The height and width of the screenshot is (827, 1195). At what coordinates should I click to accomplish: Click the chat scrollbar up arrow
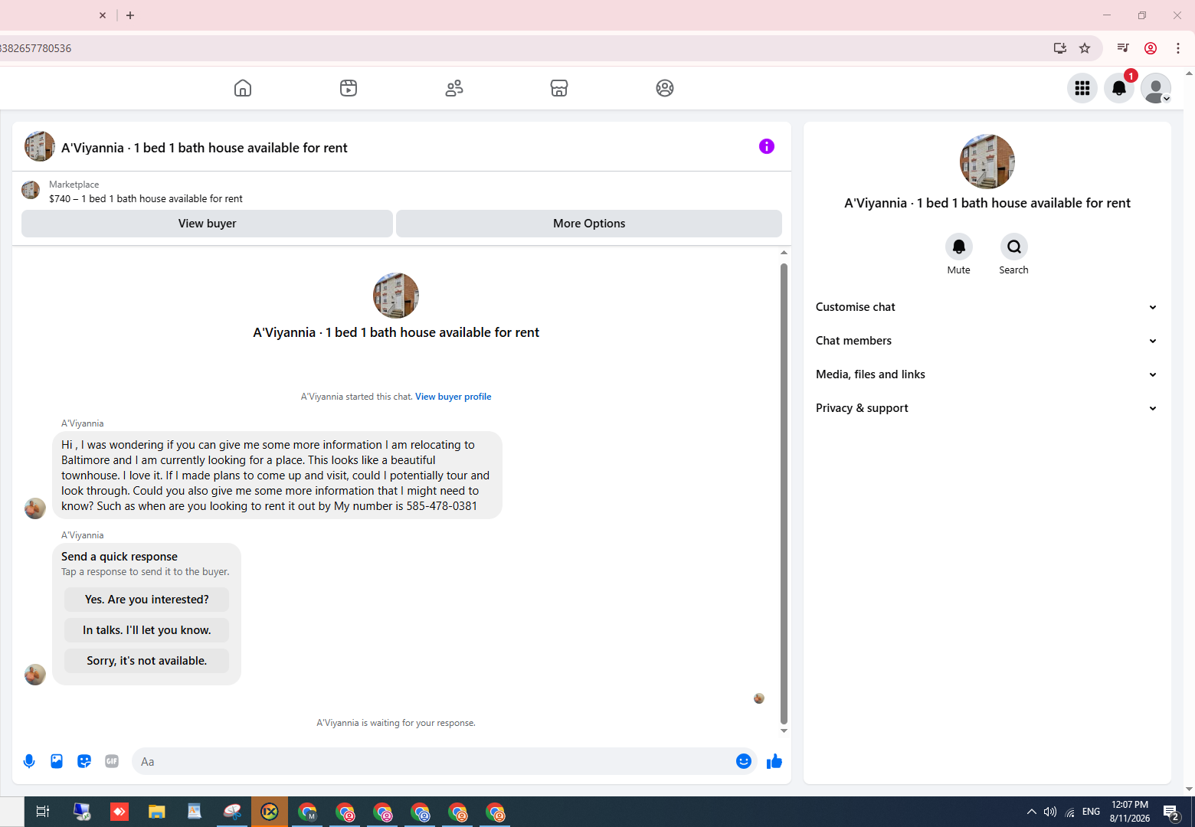[x=784, y=253]
